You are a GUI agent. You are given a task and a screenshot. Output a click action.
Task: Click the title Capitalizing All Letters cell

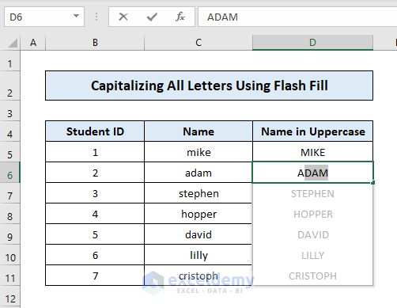point(210,86)
